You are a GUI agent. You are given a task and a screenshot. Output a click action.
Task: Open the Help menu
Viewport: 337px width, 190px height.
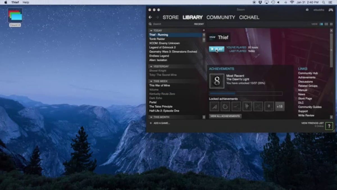pyautogui.click(x=26, y=2)
